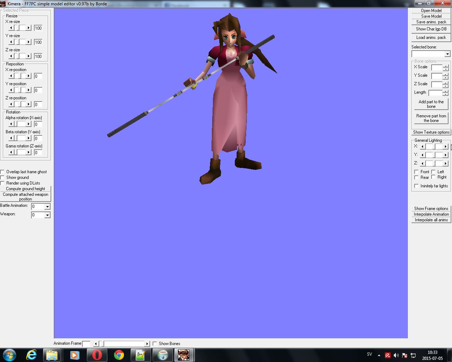The image size is (452, 362).
Task: Launch Opera browser from taskbar
Action: tap(97, 355)
